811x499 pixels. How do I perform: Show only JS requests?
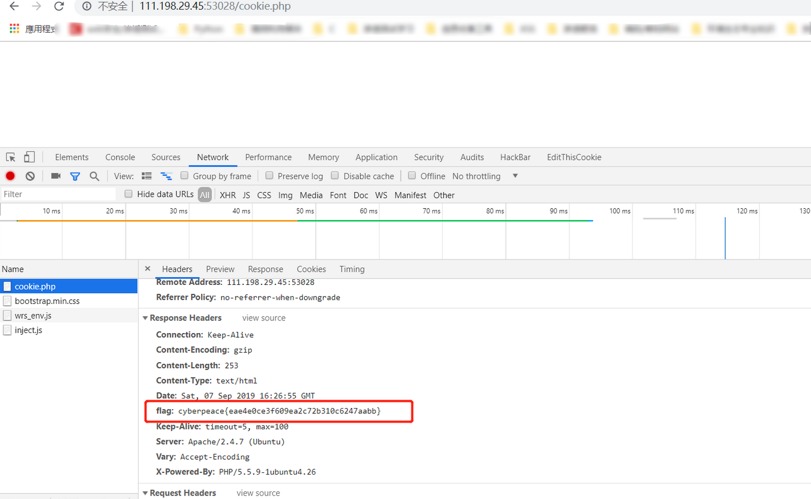246,195
